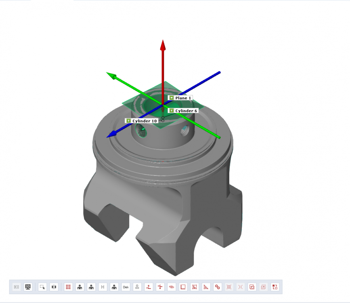Click the grey panel icon at toolbar start
Screen dimensions: 350x303
click(x=17, y=287)
